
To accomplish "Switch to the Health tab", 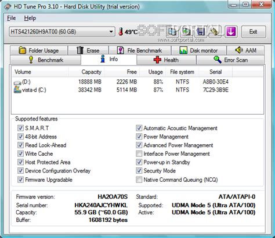I will pos(167,60).
